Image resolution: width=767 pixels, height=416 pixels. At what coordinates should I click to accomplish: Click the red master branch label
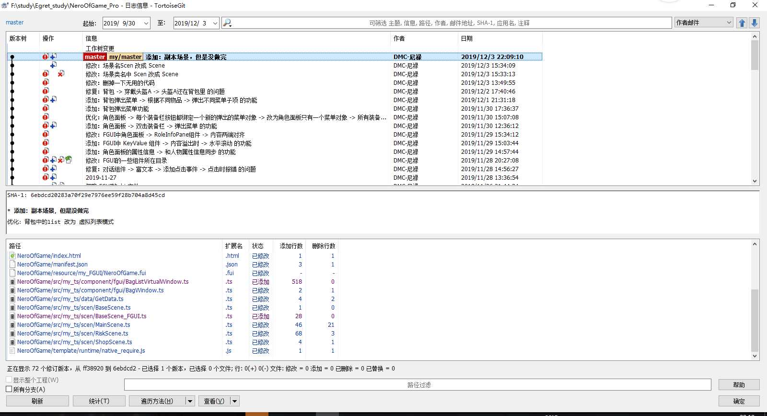coord(95,57)
